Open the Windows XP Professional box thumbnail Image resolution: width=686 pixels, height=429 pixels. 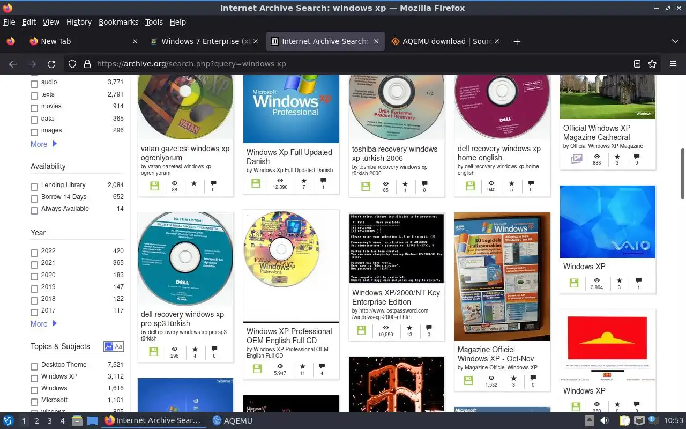pos(291,109)
